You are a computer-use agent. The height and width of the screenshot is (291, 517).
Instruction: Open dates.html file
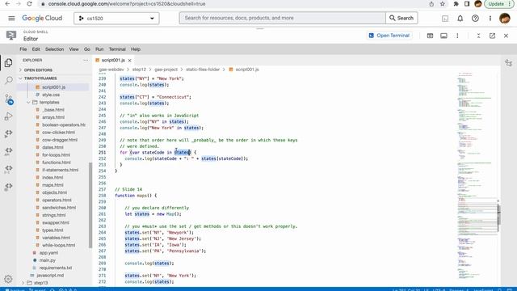pos(53,147)
